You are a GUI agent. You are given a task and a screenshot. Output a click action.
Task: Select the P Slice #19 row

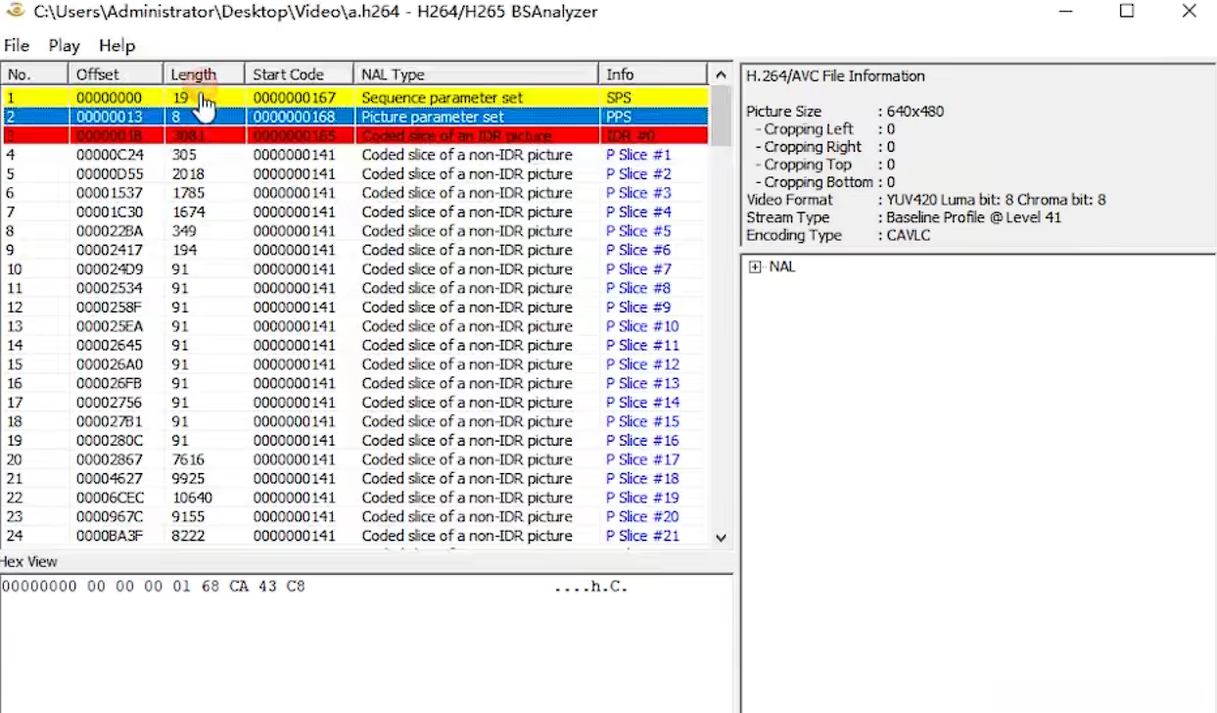click(x=354, y=499)
